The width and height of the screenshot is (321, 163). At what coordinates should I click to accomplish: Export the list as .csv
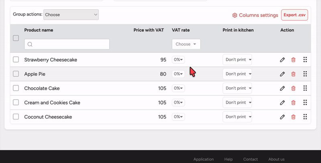tap(295, 15)
